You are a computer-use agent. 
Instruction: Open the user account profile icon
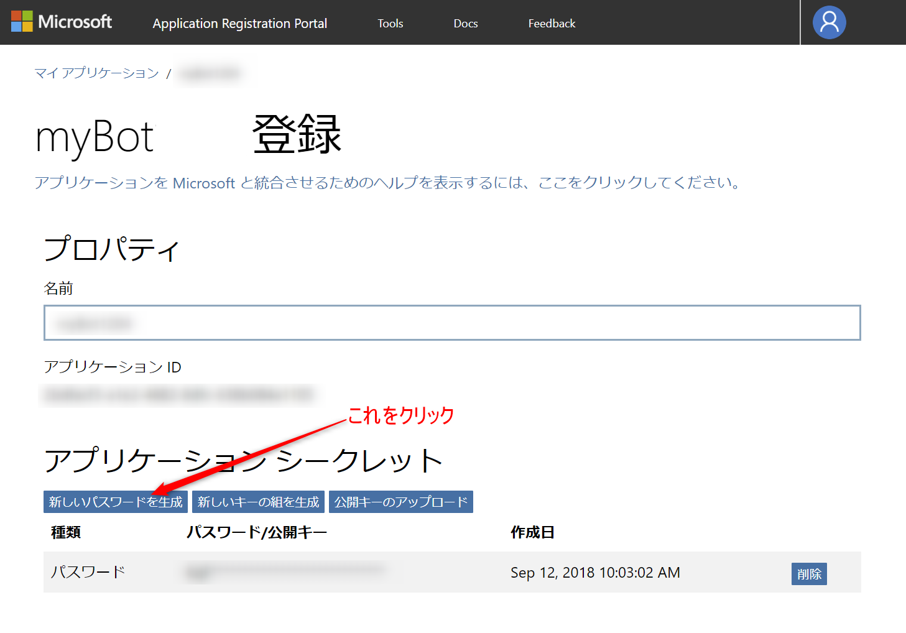tap(829, 22)
